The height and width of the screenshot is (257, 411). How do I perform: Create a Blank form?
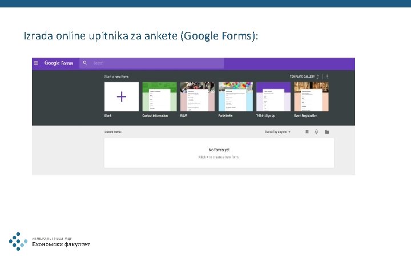coord(122,97)
